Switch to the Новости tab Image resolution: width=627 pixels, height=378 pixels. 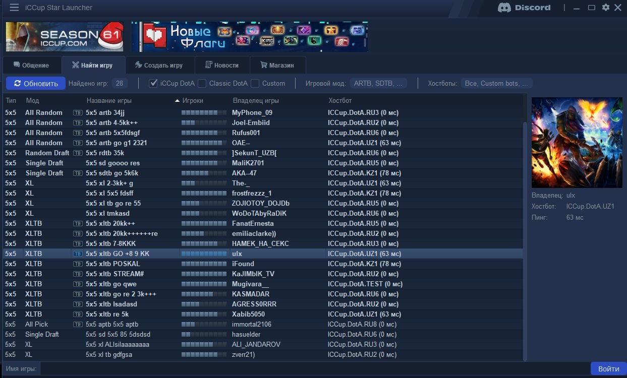[x=222, y=66]
